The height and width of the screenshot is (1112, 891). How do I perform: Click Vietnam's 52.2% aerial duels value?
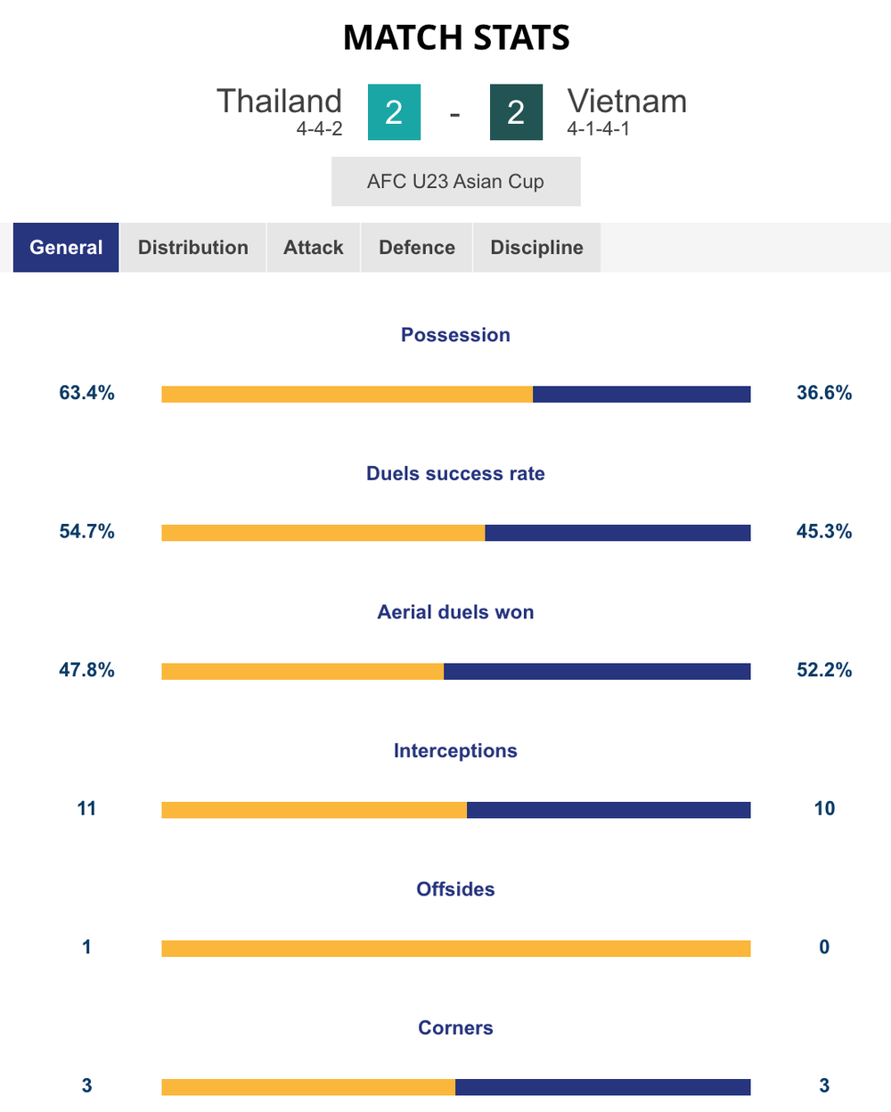(824, 670)
